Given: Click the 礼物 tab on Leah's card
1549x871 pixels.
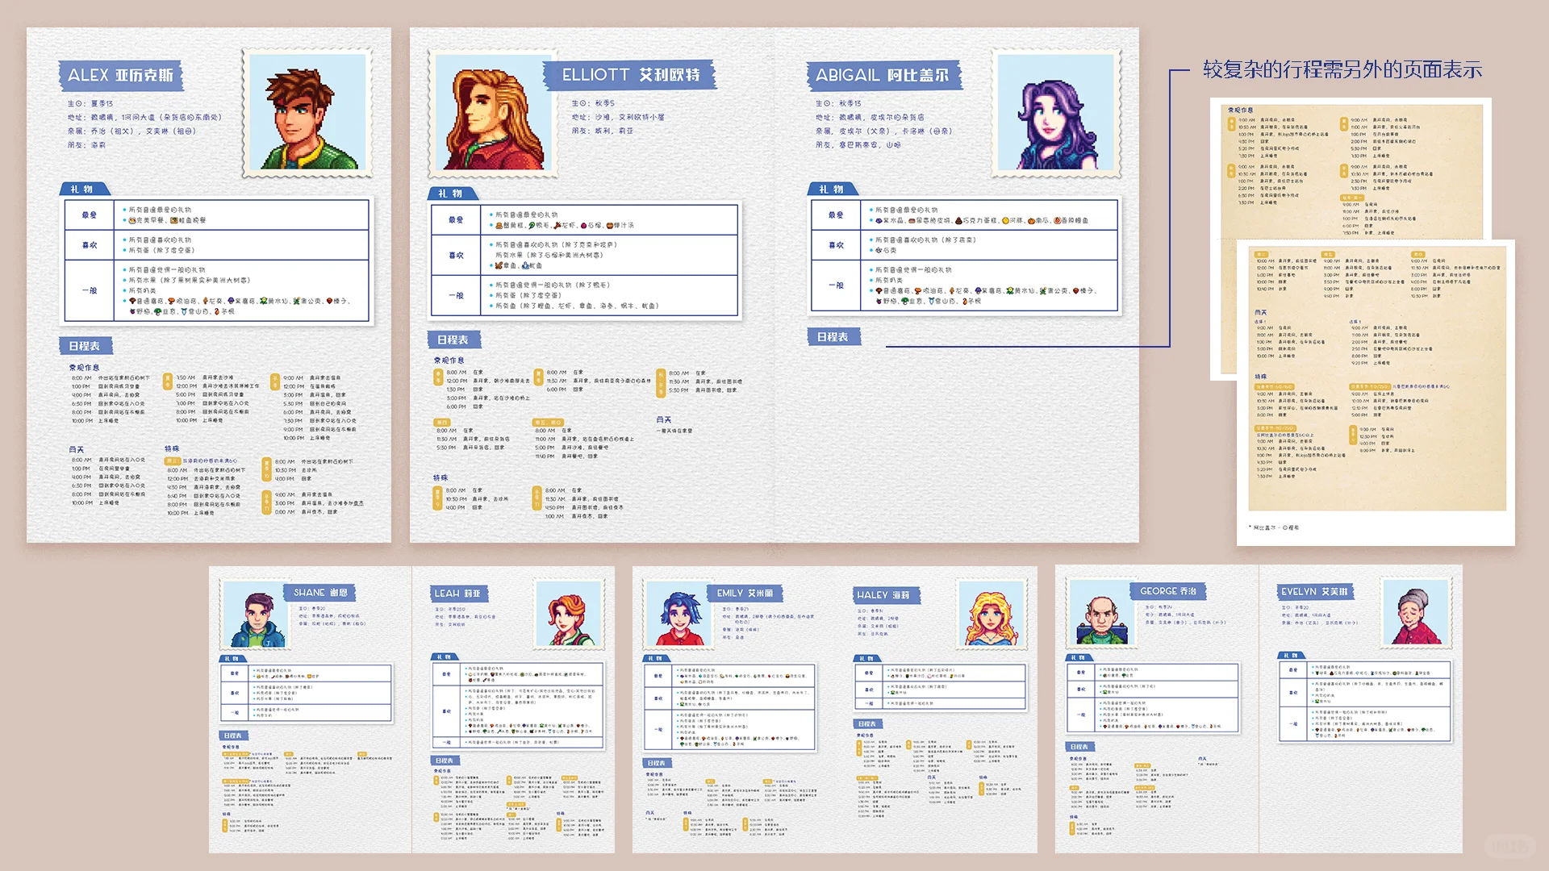Looking at the screenshot, I should (445, 657).
